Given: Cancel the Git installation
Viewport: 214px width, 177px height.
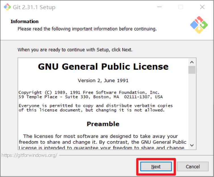Looking at the screenshot, I should [x=193, y=166].
